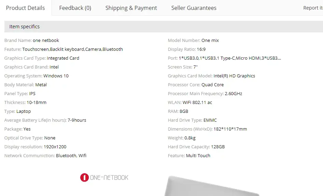
Task: View the Seller Guarantees tab
Action: [x=194, y=8]
